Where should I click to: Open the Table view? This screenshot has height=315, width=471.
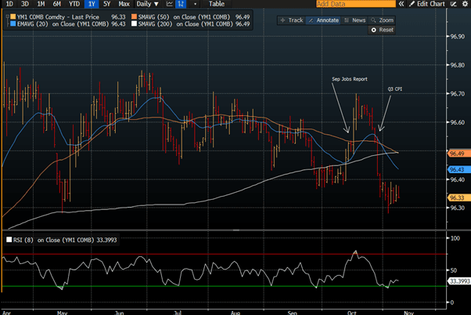point(216,4)
